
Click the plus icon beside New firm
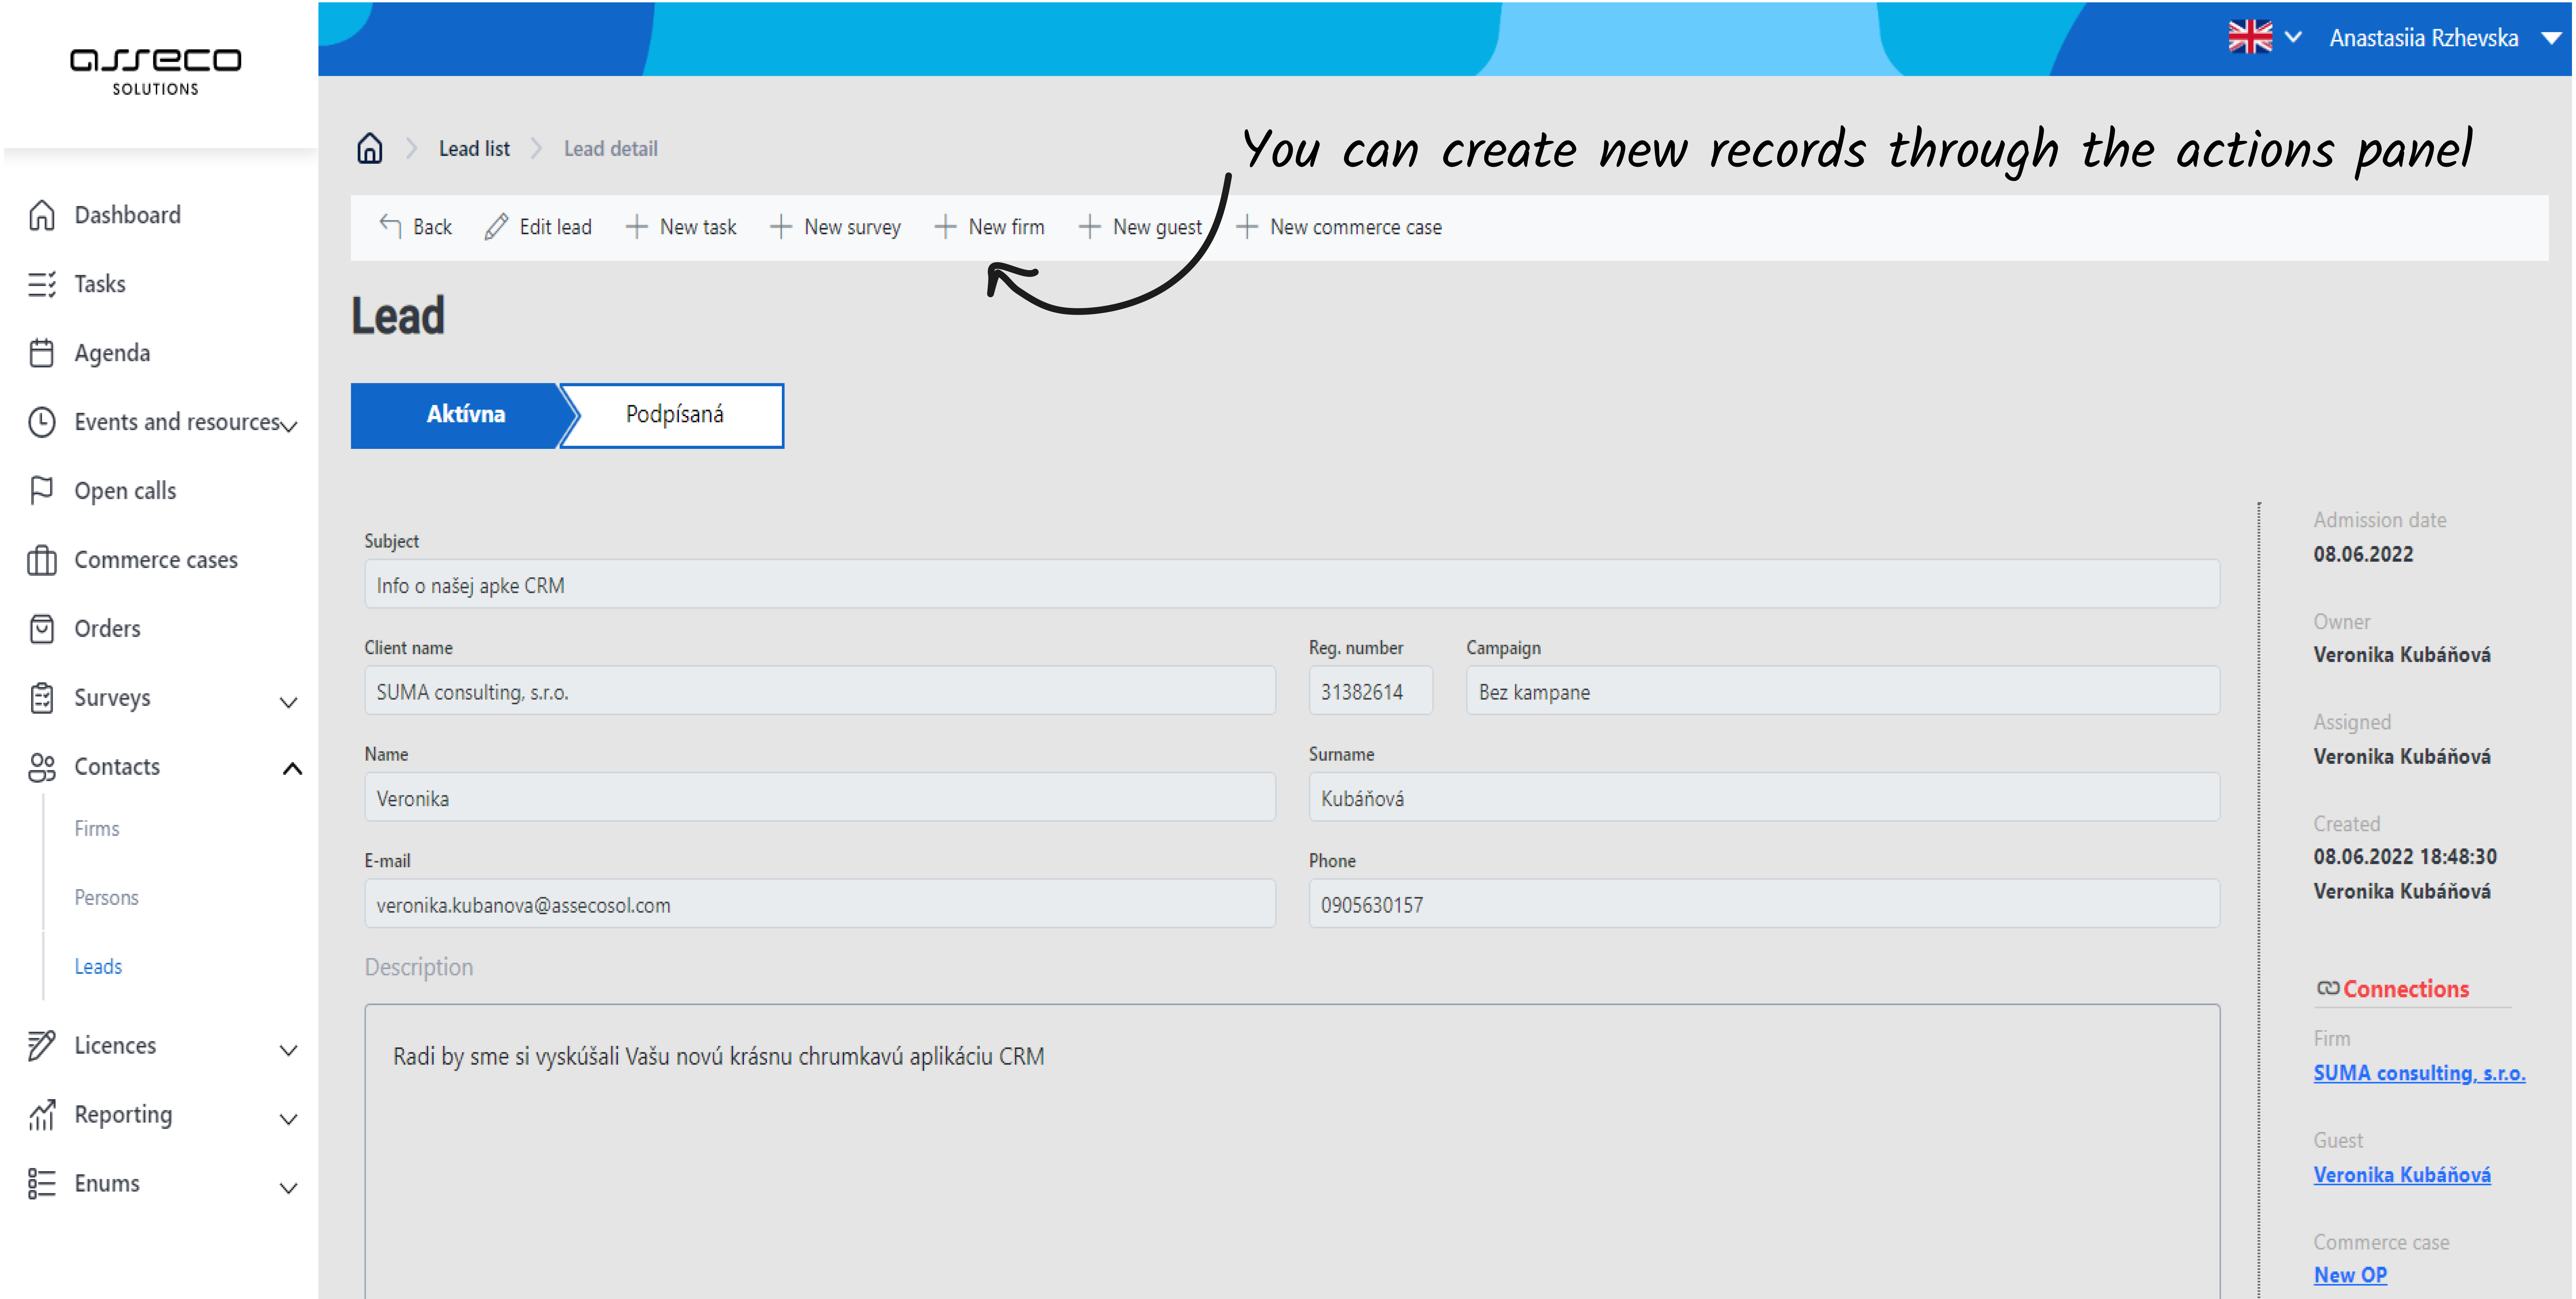coord(945,227)
